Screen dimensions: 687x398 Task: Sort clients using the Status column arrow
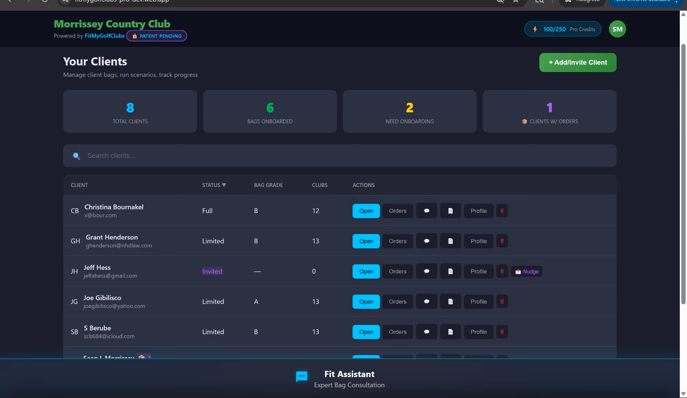point(224,185)
